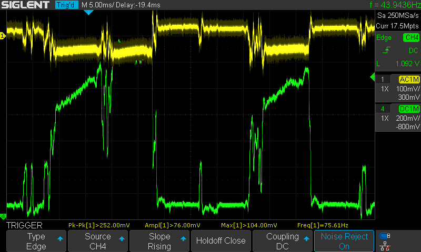Click the DC trigger coupling label in side panel
421x252 pixels.
point(414,50)
